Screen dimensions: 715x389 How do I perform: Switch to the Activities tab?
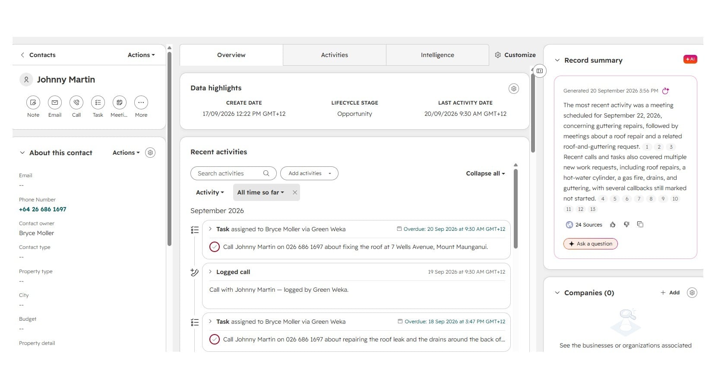pos(335,55)
